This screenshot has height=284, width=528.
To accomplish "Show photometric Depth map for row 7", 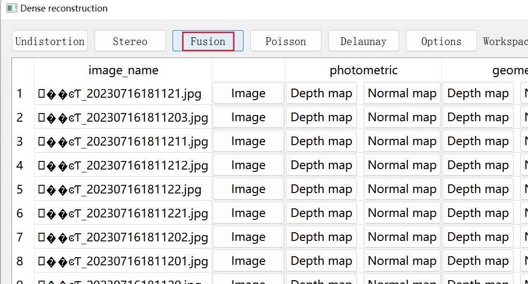I will pyautogui.click(x=321, y=237).
